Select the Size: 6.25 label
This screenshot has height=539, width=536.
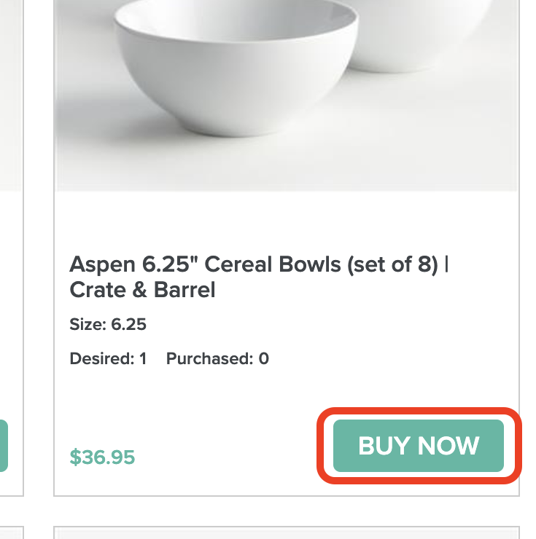point(108,324)
